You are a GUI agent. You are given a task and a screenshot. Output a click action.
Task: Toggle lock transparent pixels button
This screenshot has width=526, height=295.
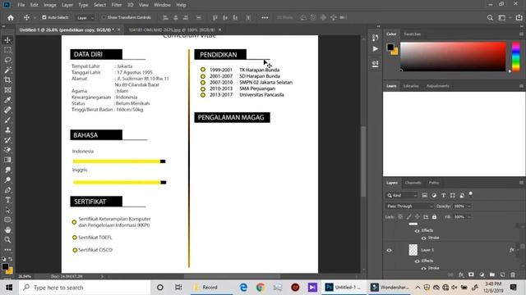[400, 216]
